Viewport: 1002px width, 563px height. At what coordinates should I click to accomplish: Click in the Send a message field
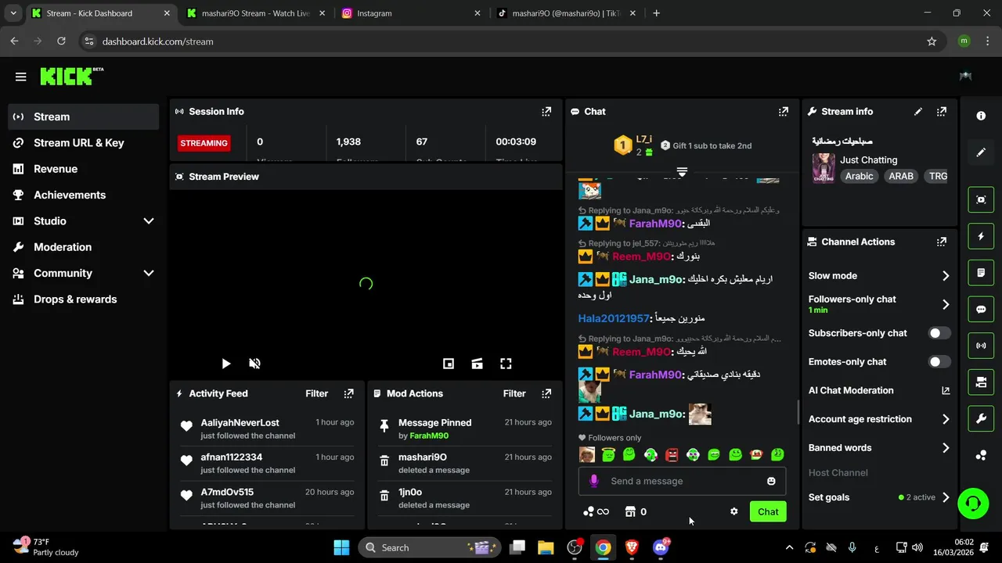coord(681,481)
